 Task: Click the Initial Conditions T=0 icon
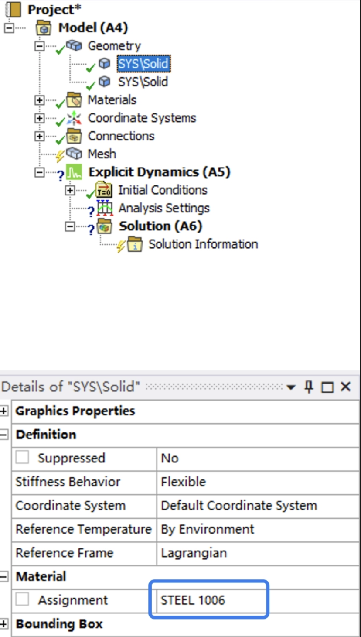[x=104, y=190]
